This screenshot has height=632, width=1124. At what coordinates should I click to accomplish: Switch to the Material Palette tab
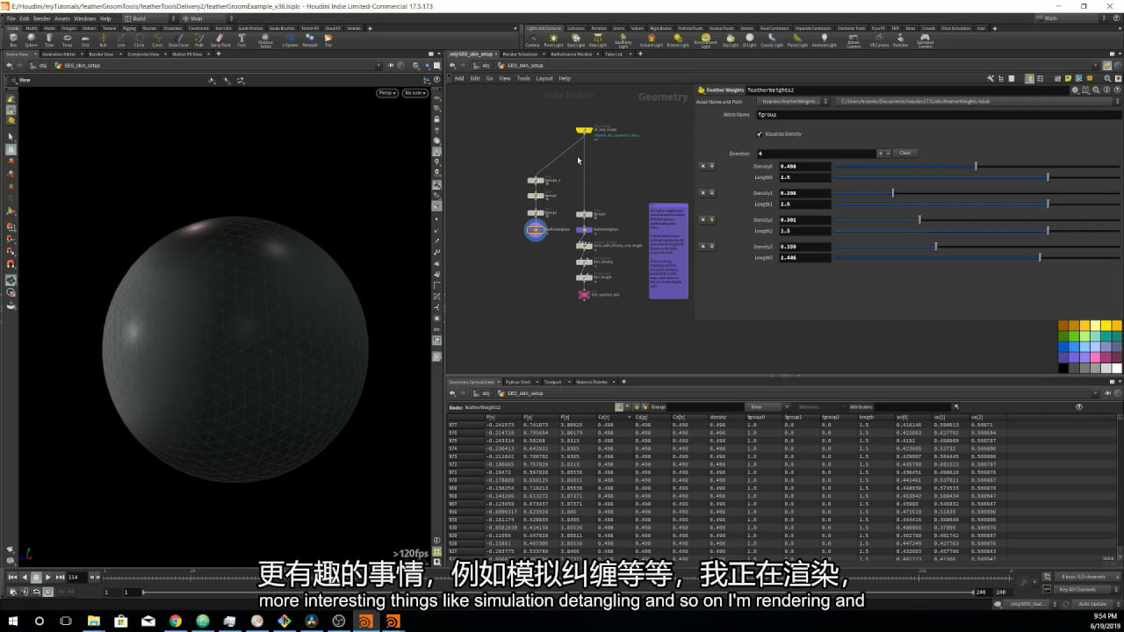591,382
